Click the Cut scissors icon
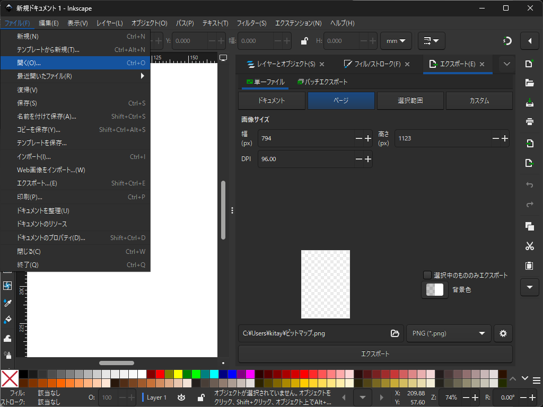 point(529,246)
